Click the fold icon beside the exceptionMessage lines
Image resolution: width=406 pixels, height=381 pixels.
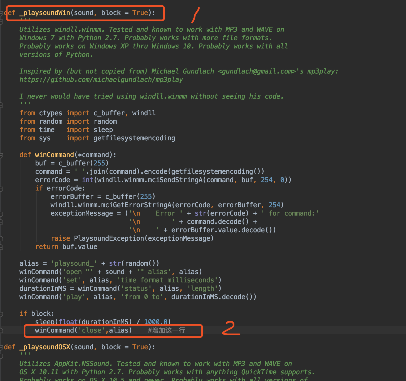pyautogui.click(x=2, y=213)
